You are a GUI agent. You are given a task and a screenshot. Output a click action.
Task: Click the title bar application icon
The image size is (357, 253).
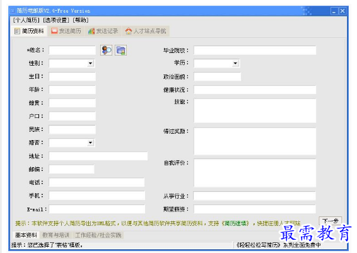(x=12, y=11)
